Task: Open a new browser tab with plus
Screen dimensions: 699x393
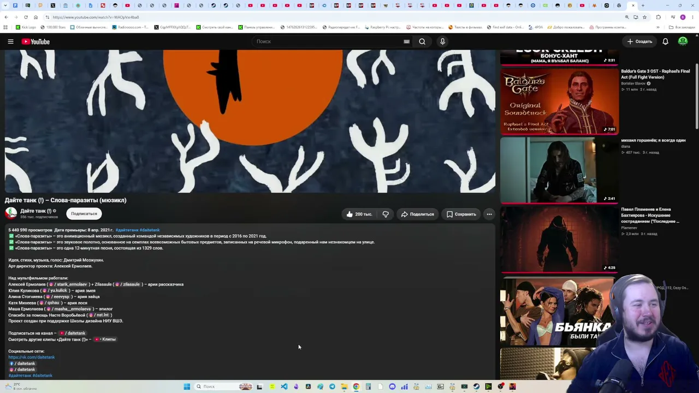Action: 643,5
